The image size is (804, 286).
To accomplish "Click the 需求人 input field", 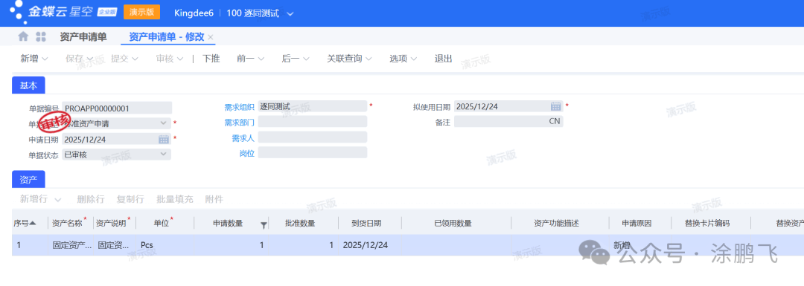I will [312, 137].
